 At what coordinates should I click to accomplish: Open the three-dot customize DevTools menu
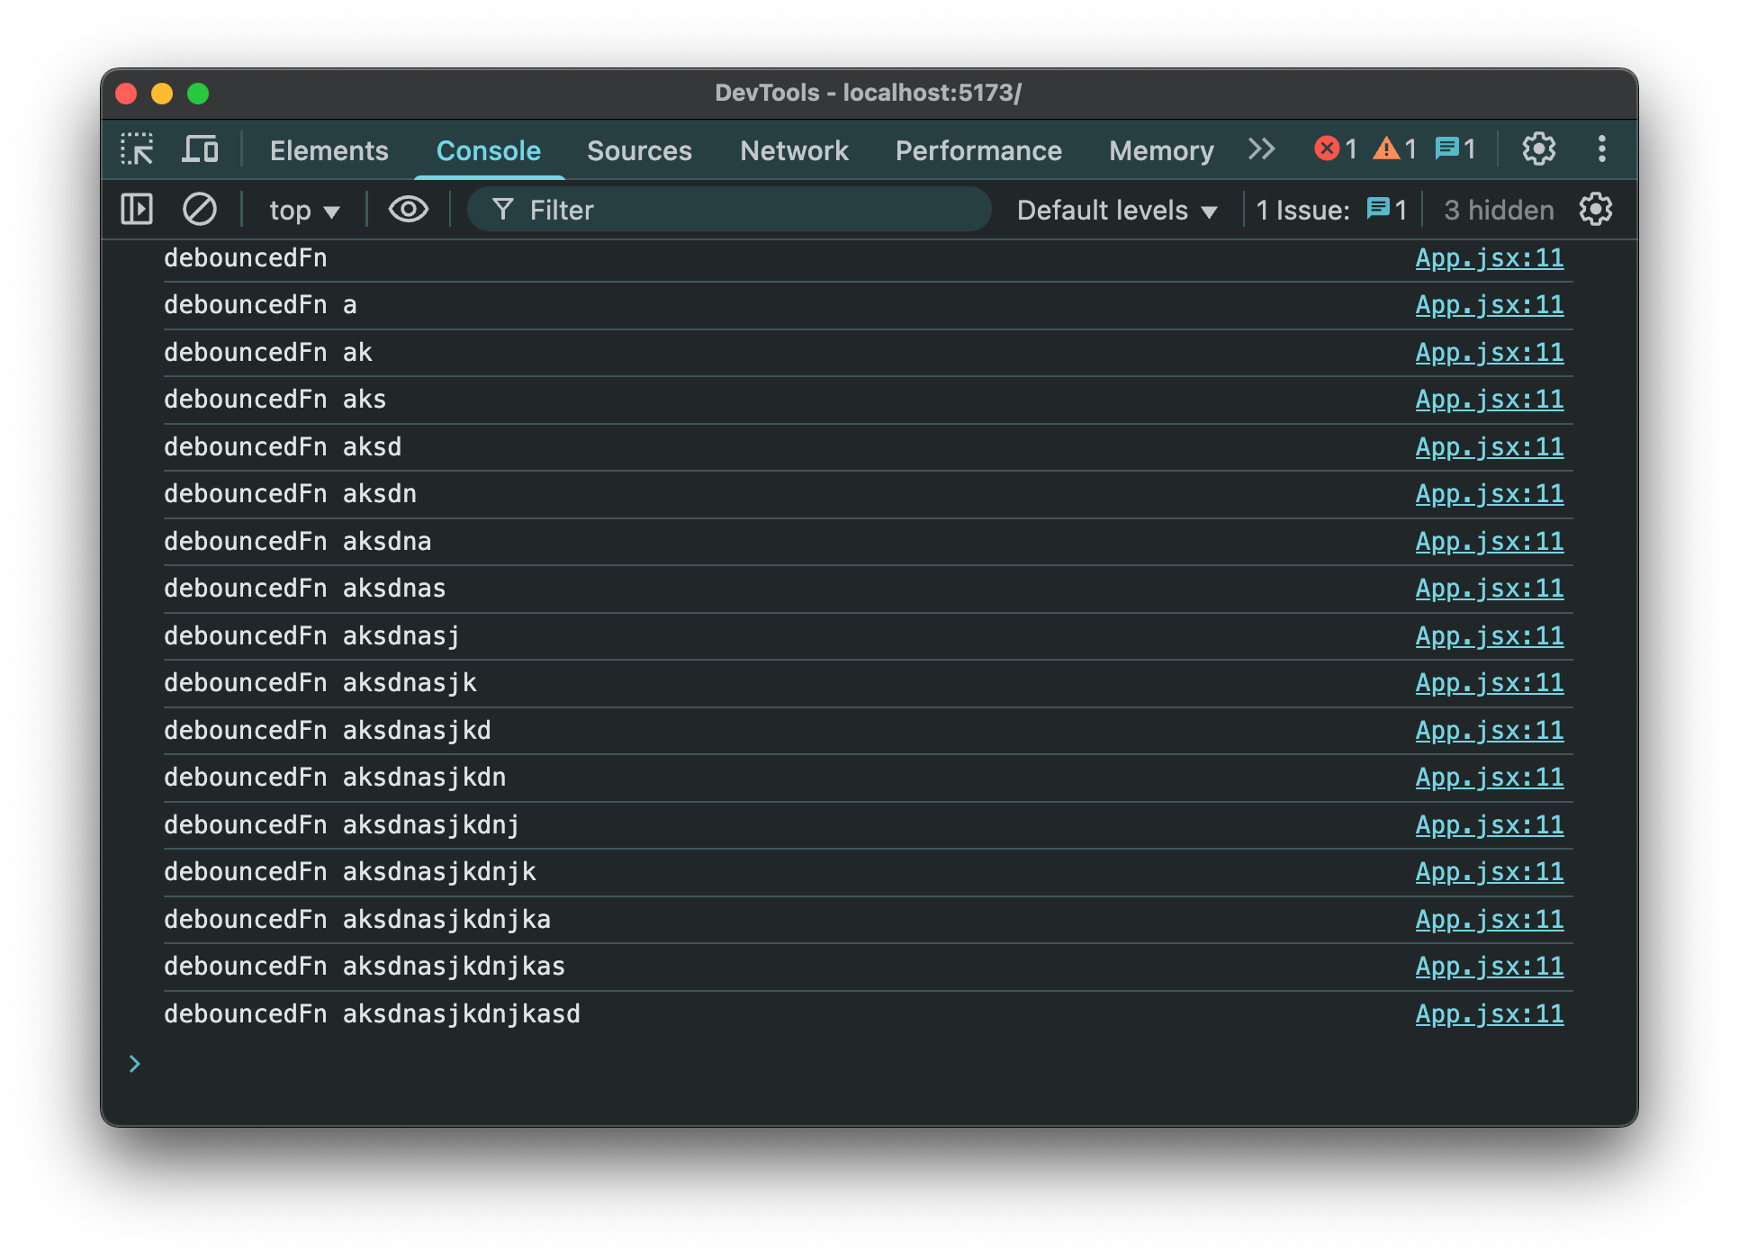(1601, 149)
